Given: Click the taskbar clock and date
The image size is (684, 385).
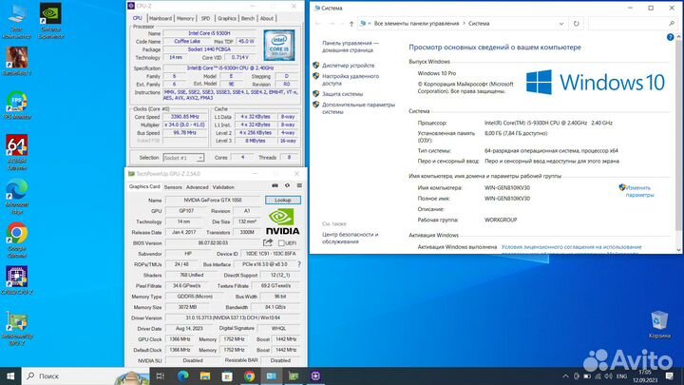Looking at the screenshot, I should 644,375.
